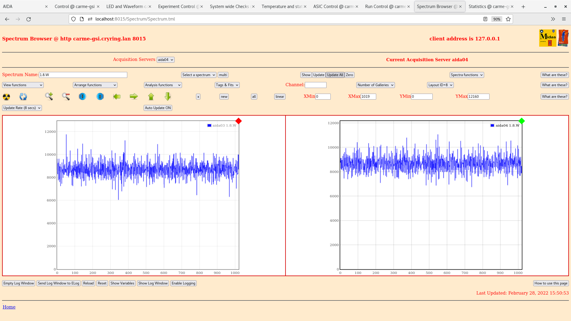Open the browser toolbar overflow chevrons
571x321 pixels.
tap(553, 19)
